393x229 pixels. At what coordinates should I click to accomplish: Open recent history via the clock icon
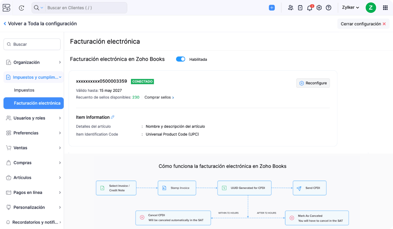coord(21,7)
